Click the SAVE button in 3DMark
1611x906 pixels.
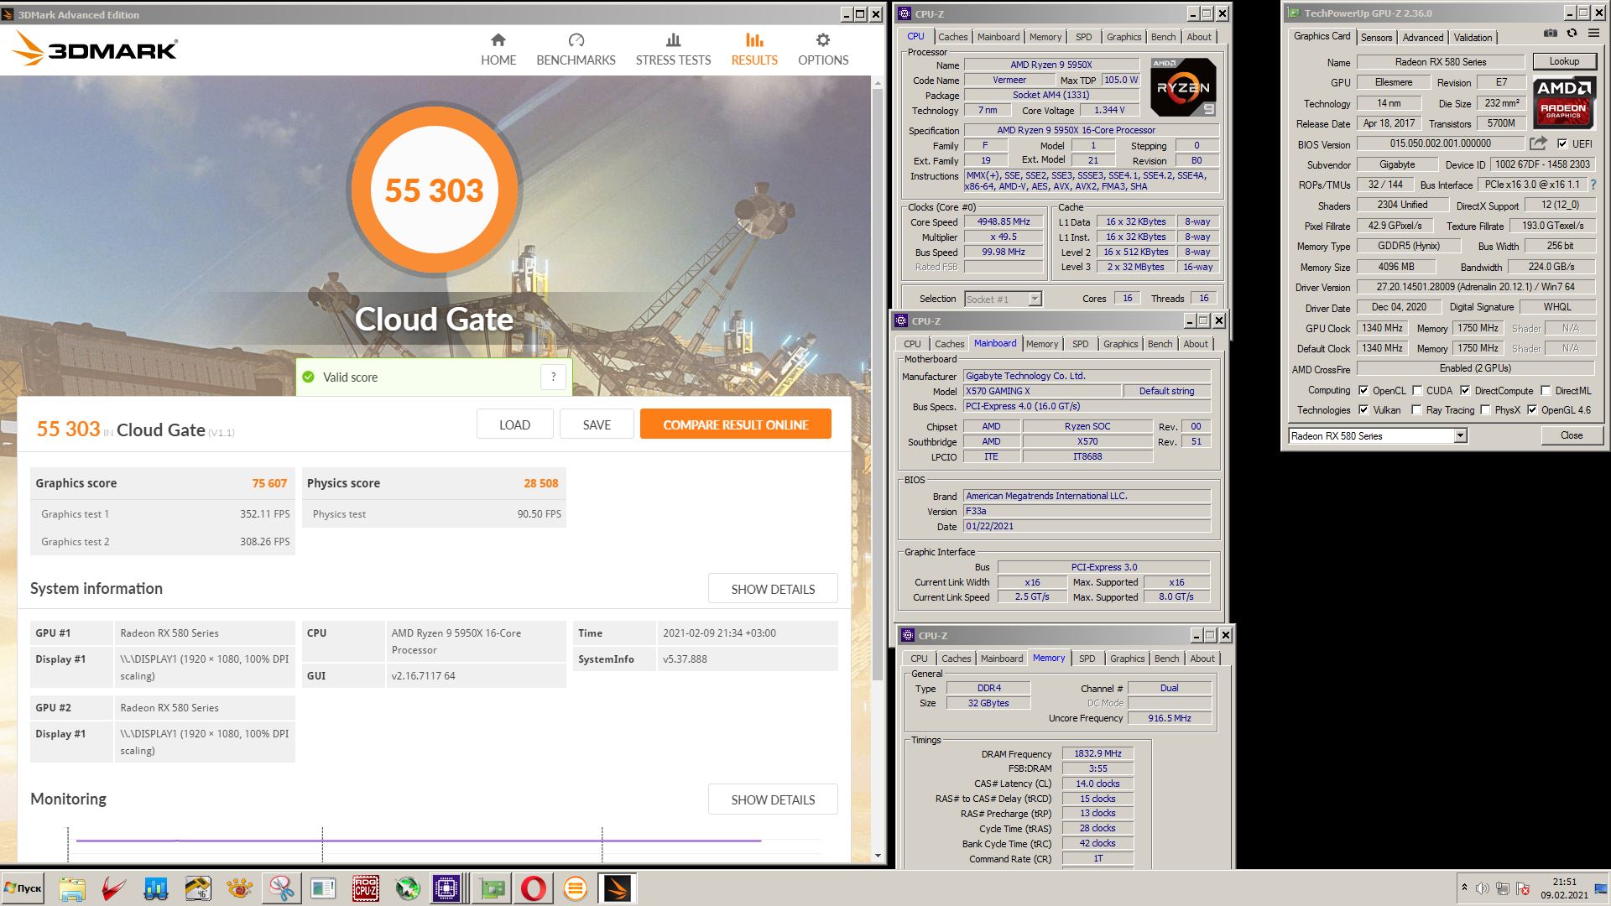[597, 424]
